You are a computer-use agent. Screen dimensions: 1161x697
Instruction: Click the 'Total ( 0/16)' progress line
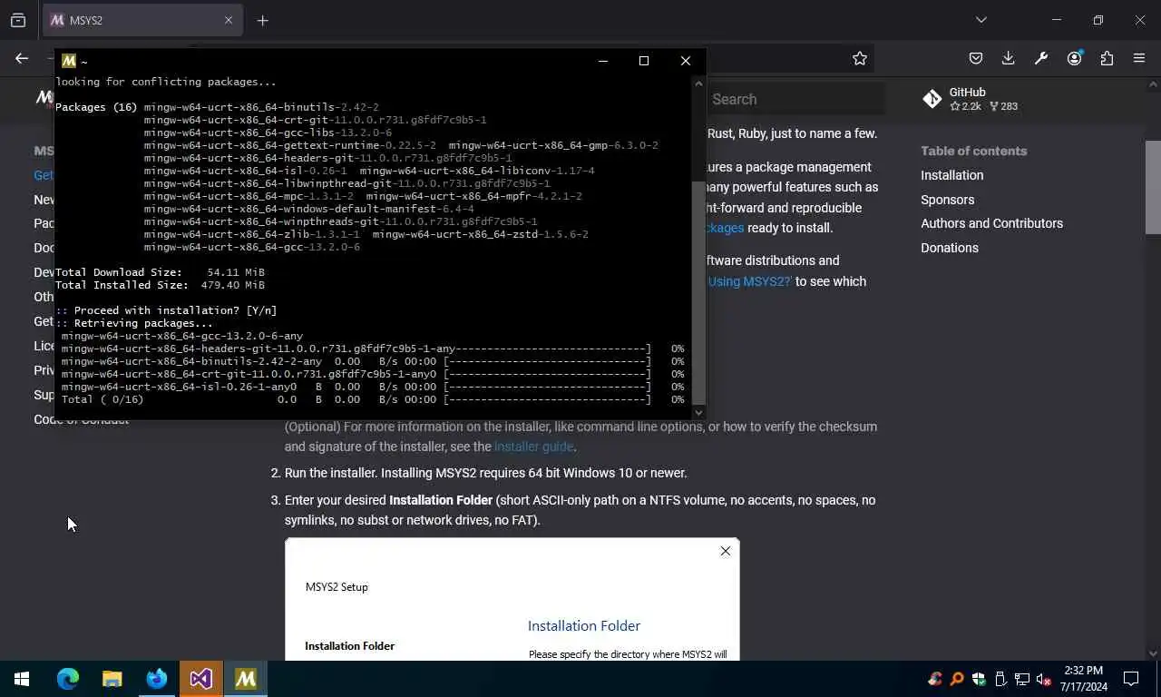[x=373, y=399]
